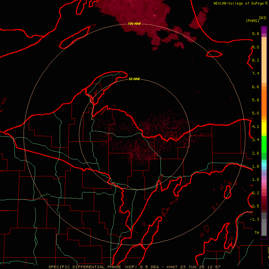Image resolution: width=269 pixels, height=269 pixels.
Task: Click the 1.0 legend value label
Action: pos(256,180)
